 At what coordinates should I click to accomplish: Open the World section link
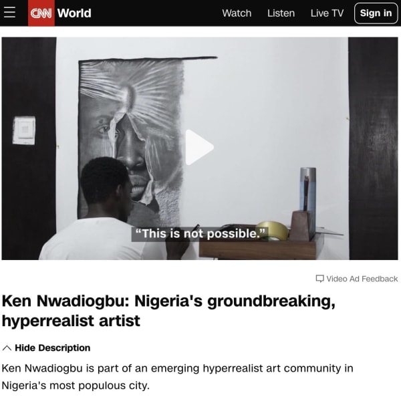click(74, 13)
